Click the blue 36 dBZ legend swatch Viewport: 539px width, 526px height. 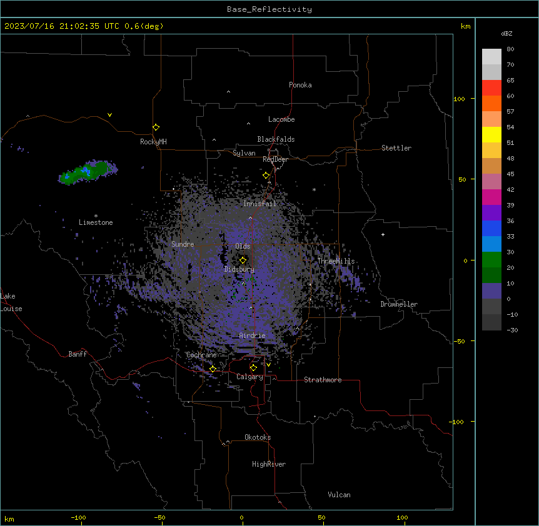(x=491, y=228)
